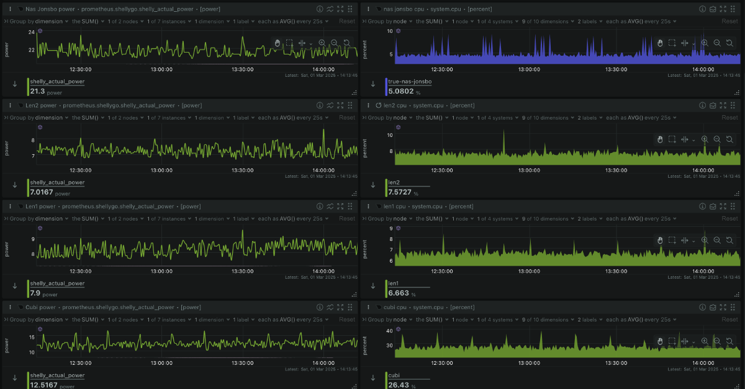Click anomaly indicator on Nas Jonsbo power chart
This screenshot has width=745, height=389.
[x=40, y=30]
